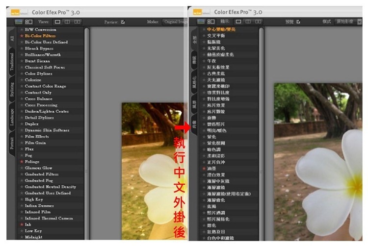
Task: Choose single preview view next to 顯示 label
Action: (x=238, y=22)
